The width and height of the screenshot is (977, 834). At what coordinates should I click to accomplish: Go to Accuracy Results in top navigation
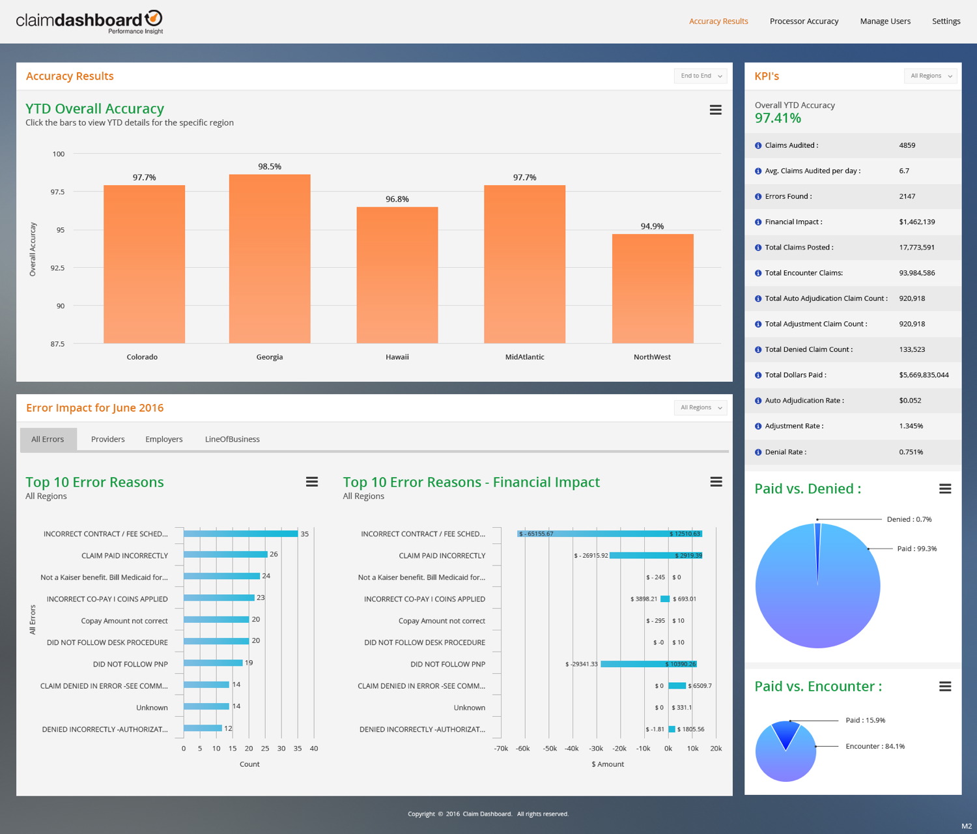(718, 22)
